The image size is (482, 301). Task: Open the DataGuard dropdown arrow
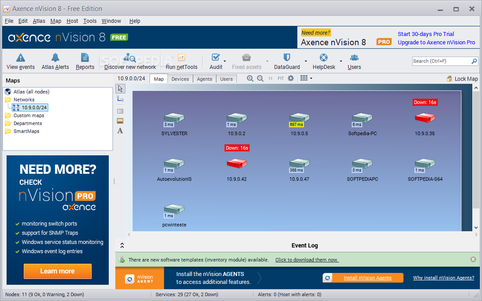306,61
